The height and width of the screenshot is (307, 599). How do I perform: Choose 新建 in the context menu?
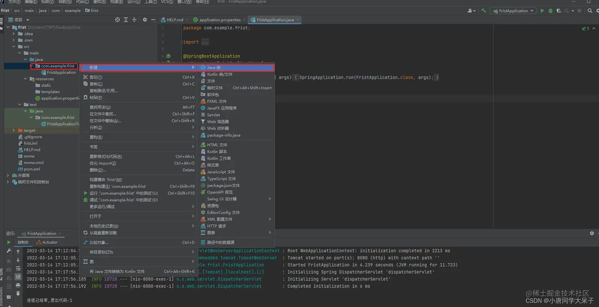click(x=138, y=68)
